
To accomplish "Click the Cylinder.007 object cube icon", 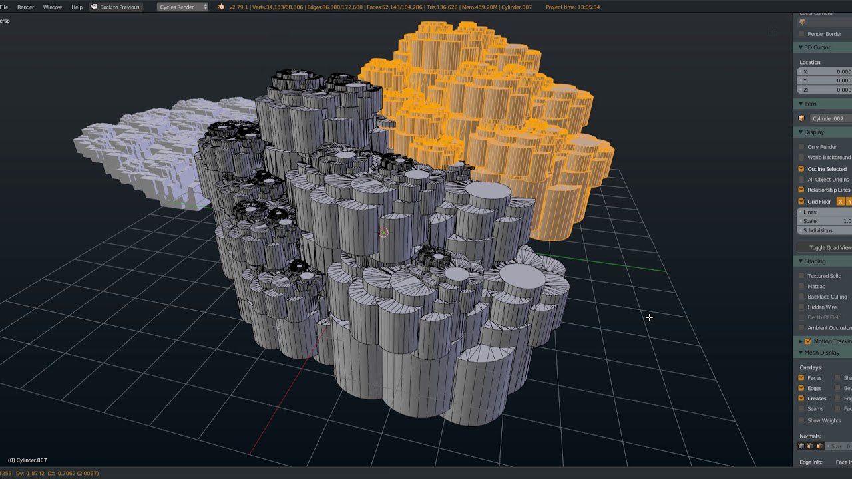I will tap(801, 118).
